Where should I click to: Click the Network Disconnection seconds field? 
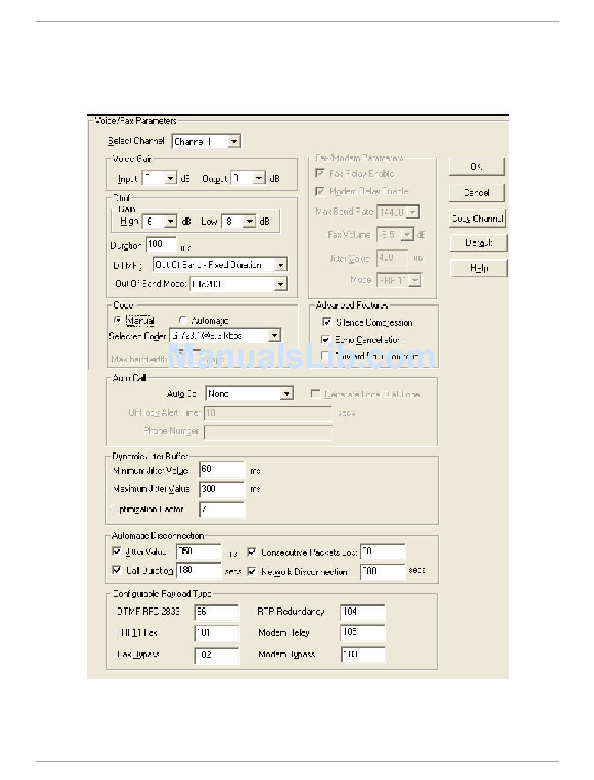coord(383,571)
